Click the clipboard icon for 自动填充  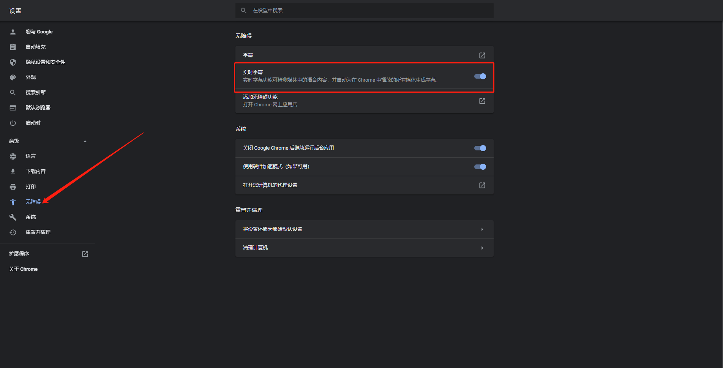point(13,47)
